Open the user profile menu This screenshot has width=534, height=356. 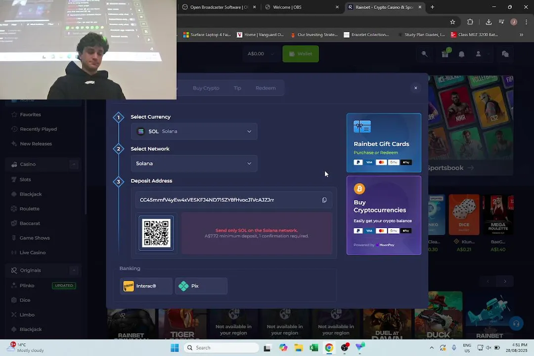click(479, 54)
